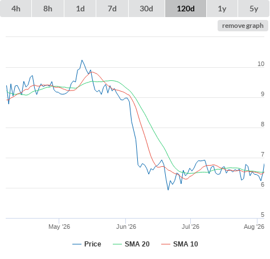Choose the 1d time range tab

pyautogui.click(x=80, y=9)
